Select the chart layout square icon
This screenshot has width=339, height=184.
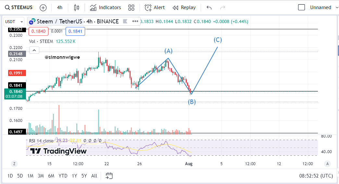coord(301,7)
